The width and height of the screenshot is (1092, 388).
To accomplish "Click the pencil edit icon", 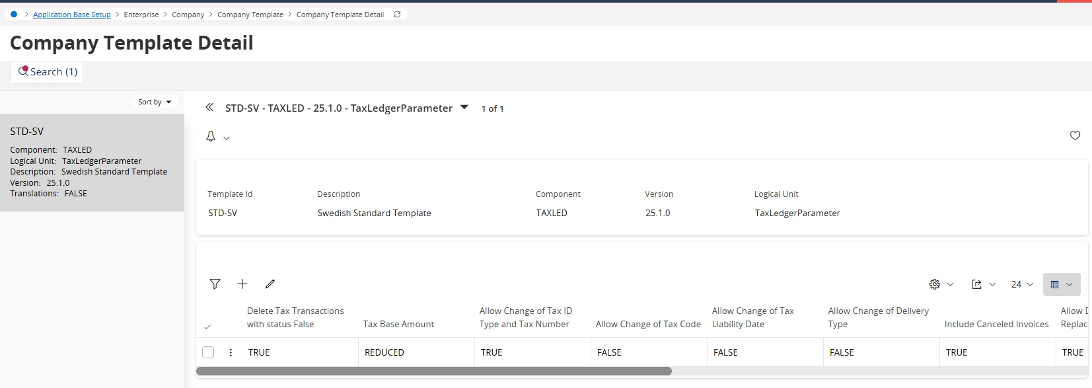I will coord(270,284).
